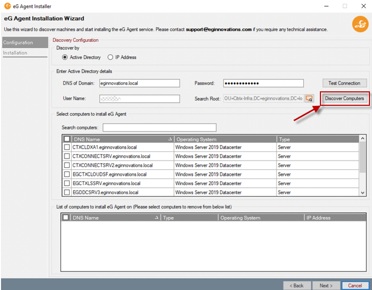Select EGCTXLSSRV.eginnovations.local row text
Image resolution: width=372 pixels, height=290 pixels.
[x=106, y=184]
